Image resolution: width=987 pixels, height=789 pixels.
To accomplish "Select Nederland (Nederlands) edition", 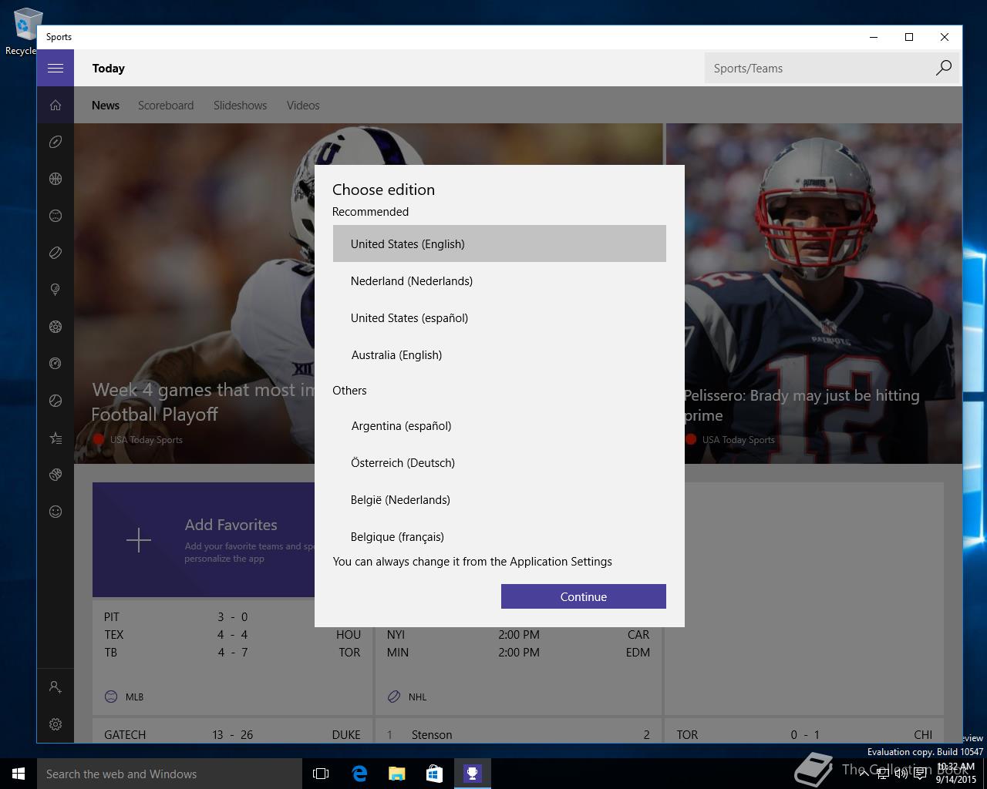I will (500, 280).
